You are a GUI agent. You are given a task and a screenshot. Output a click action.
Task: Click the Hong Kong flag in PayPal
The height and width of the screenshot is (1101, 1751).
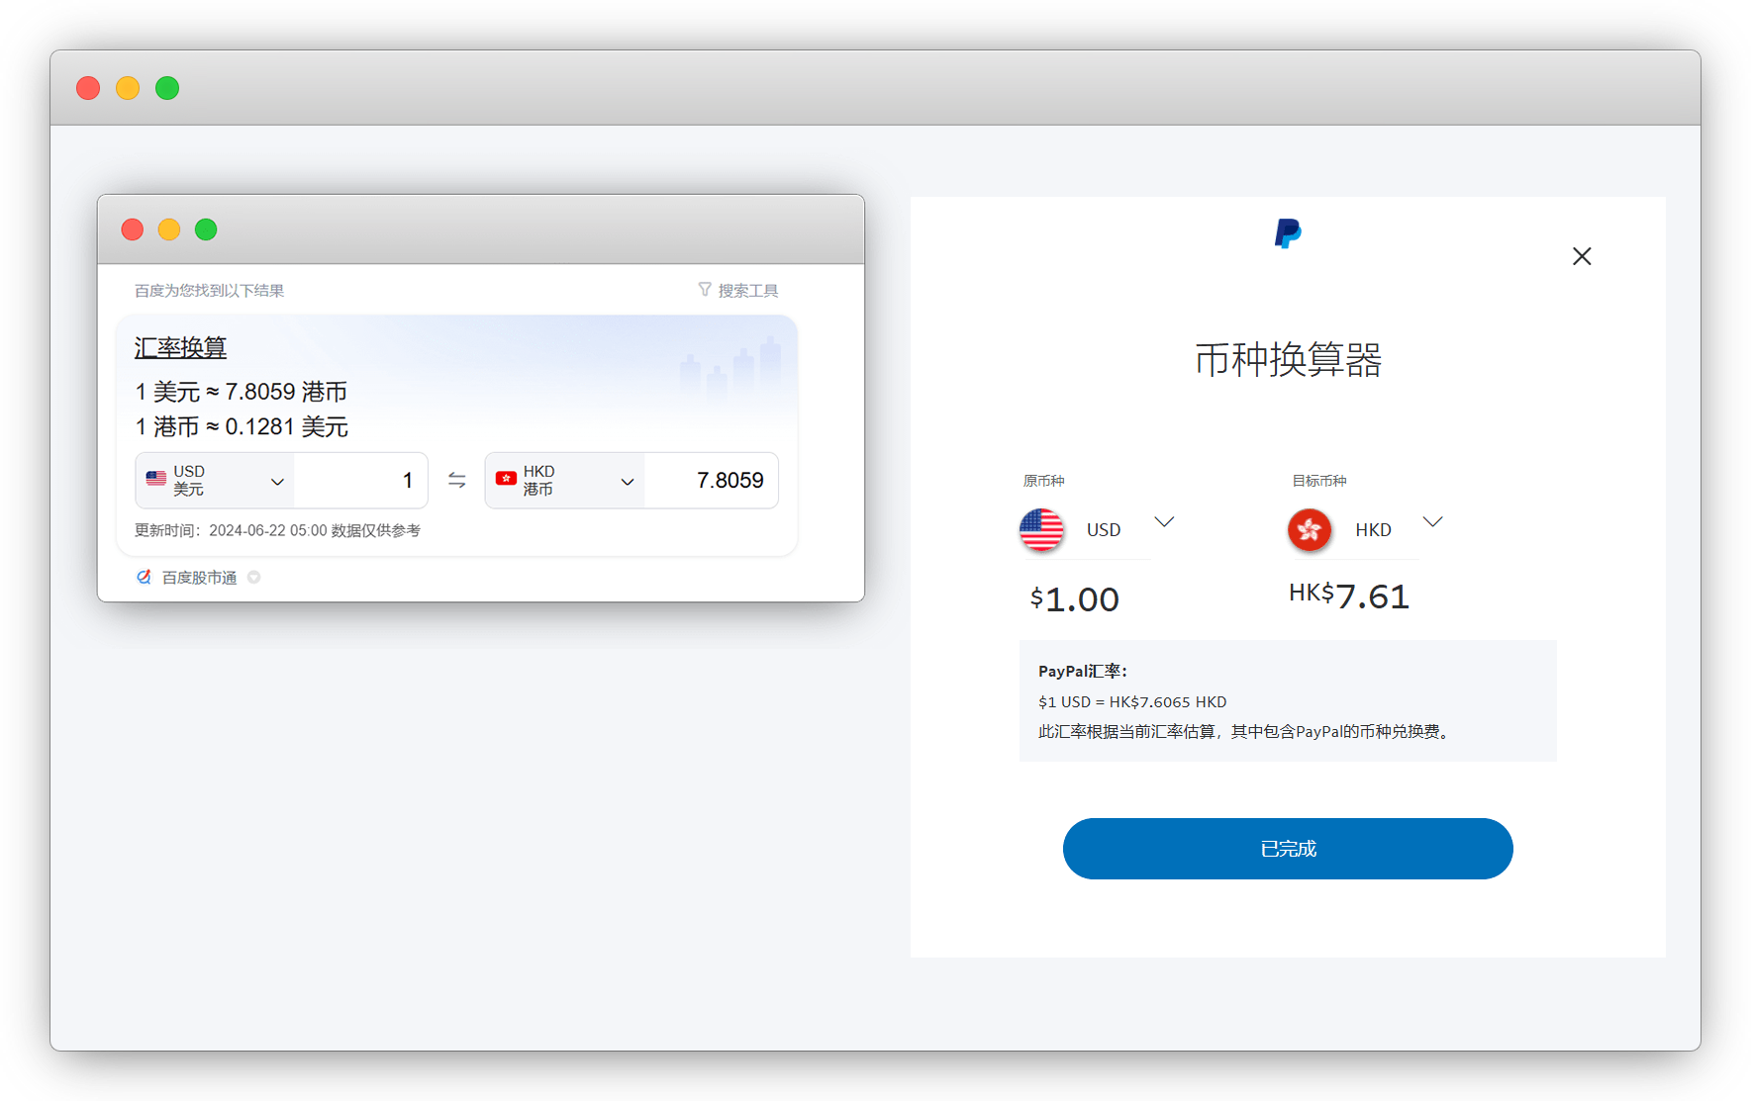tap(1309, 530)
